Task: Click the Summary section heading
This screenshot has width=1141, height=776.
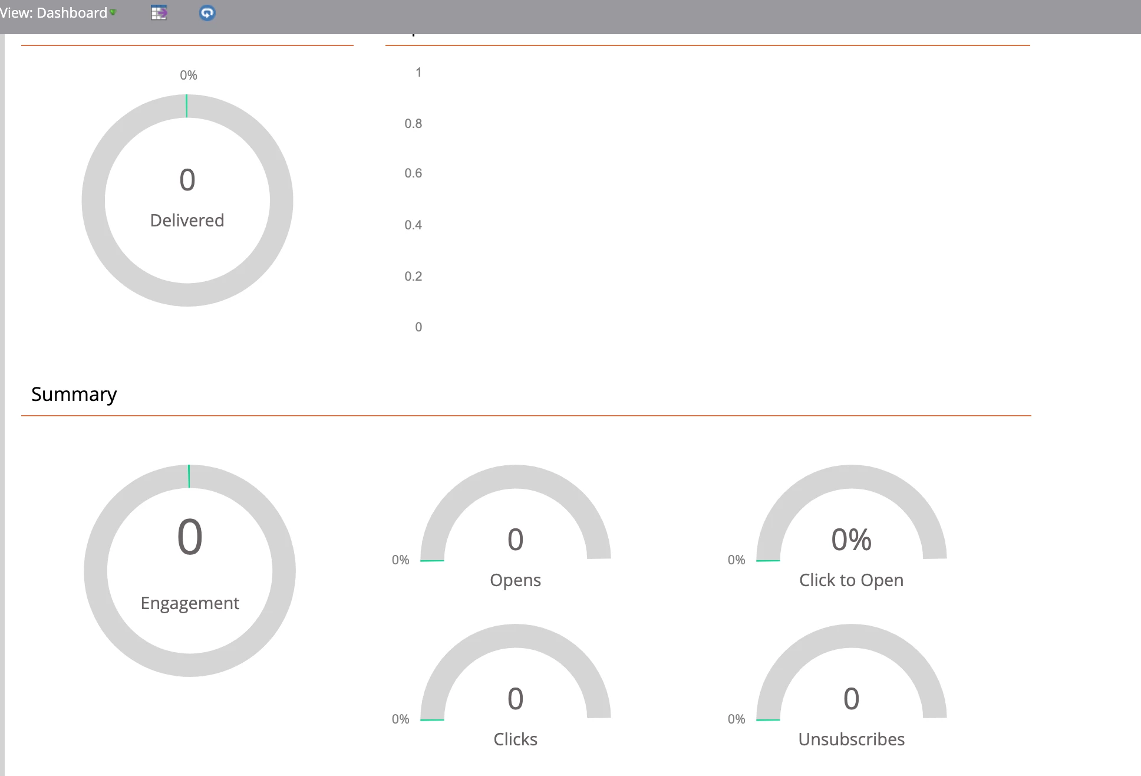Action: 74,394
